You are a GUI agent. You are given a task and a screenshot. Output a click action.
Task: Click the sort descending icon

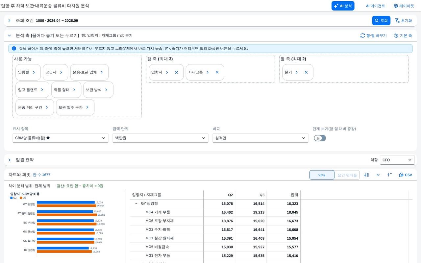click(x=367, y=175)
